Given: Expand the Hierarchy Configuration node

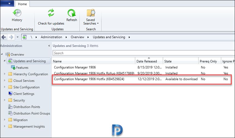Looking at the screenshot, I should tap(5, 74).
